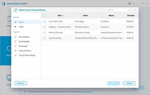Click the Passing Through title

click(x=56, y=33)
